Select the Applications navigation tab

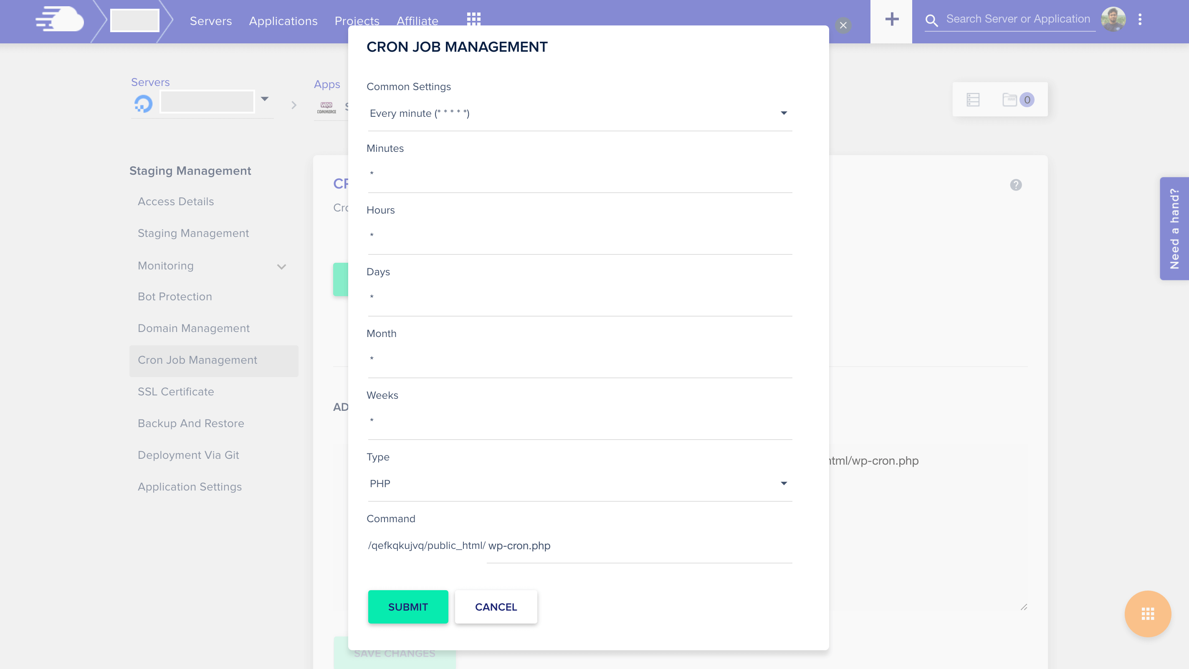click(284, 21)
